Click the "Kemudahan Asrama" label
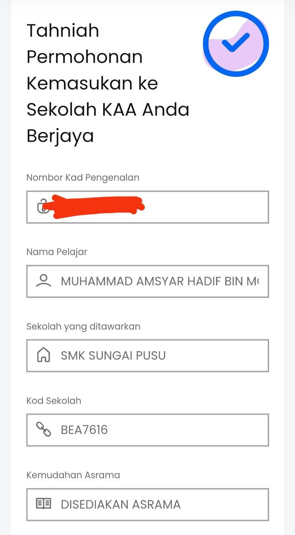Viewport: 295px width, 535px height. (x=73, y=475)
